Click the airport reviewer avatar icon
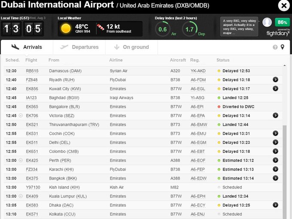The image size is (292, 219). 267,22
